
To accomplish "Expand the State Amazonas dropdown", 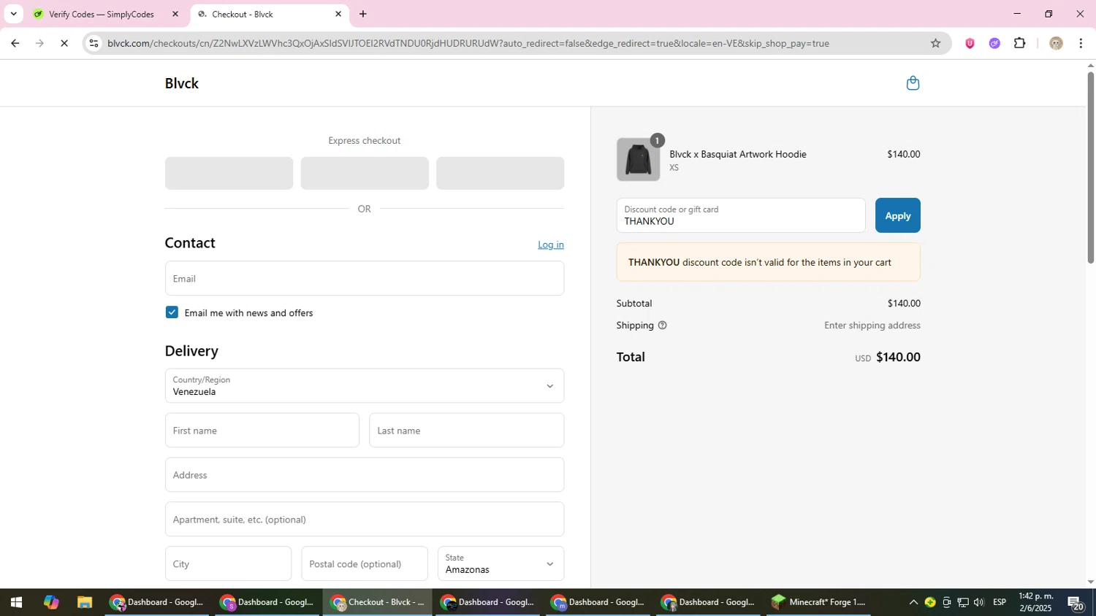I will [501, 563].
